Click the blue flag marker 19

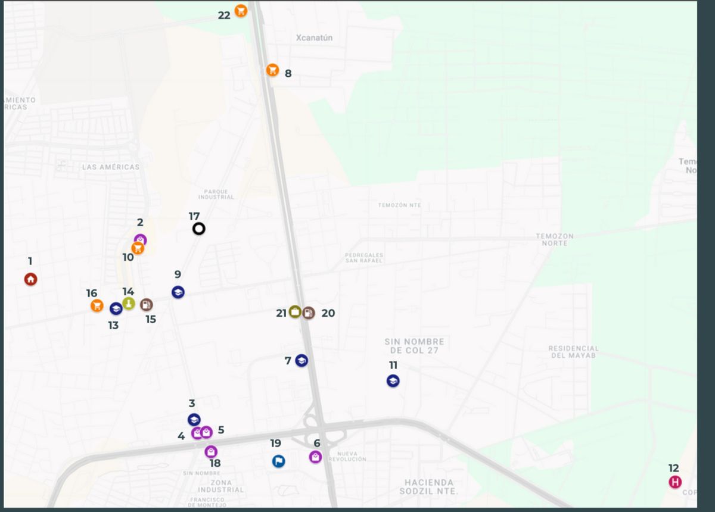point(278,461)
